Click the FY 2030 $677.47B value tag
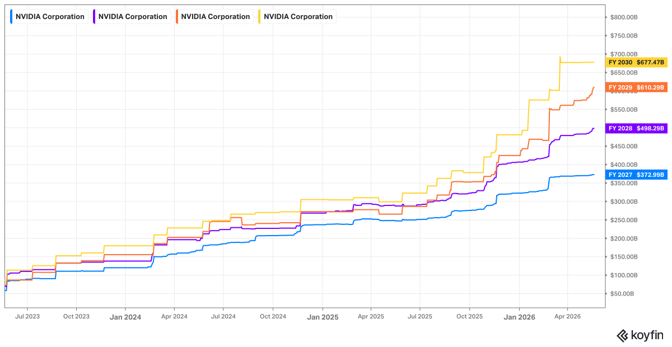Image resolution: width=672 pixels, height=347 pixels. [x=636, y=62]
